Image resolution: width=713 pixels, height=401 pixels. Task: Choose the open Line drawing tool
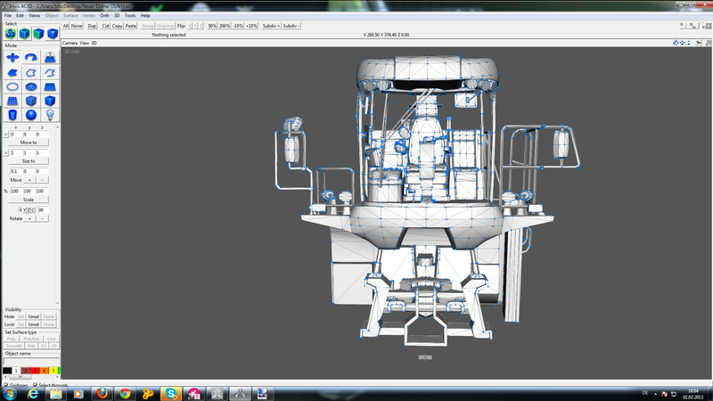coord(50,72)
